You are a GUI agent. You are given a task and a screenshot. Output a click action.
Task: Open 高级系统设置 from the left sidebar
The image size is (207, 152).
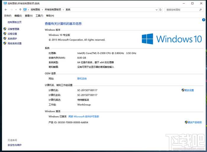tap(14, 43)
